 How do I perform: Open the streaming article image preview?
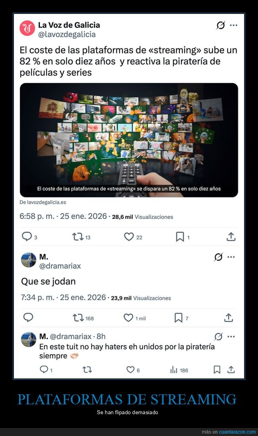coord(129,140)
